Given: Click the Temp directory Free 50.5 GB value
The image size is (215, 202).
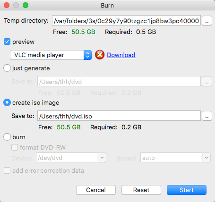Looking at the screenshot, I should pos(83,32).
